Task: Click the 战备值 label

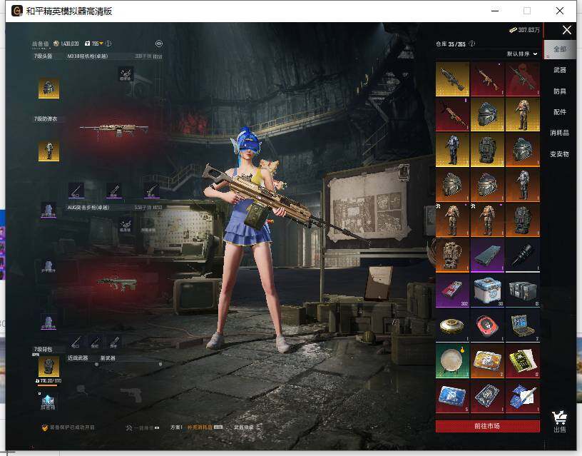Action: tap(40, 44)
